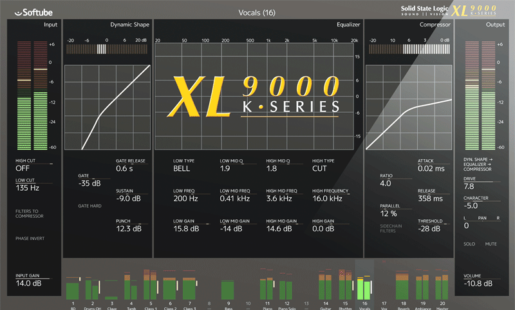Adjust High Mid Q 1.8 value

(x=271, y=169)
